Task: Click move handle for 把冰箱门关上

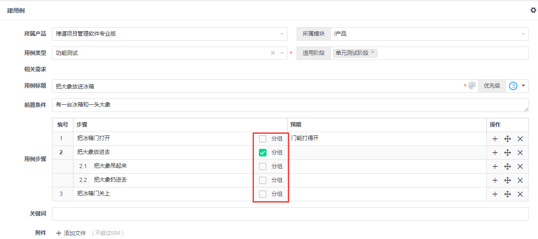Action: [x=507, y=194]
